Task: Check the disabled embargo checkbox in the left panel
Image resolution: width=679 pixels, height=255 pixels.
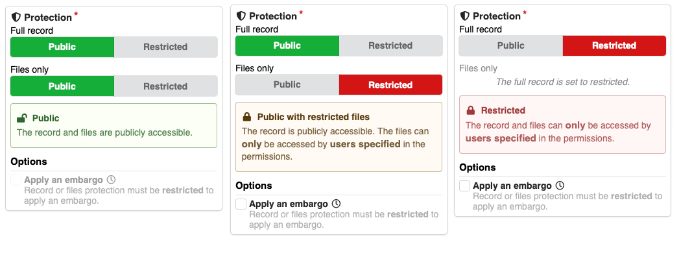Action: coord(16,180)
